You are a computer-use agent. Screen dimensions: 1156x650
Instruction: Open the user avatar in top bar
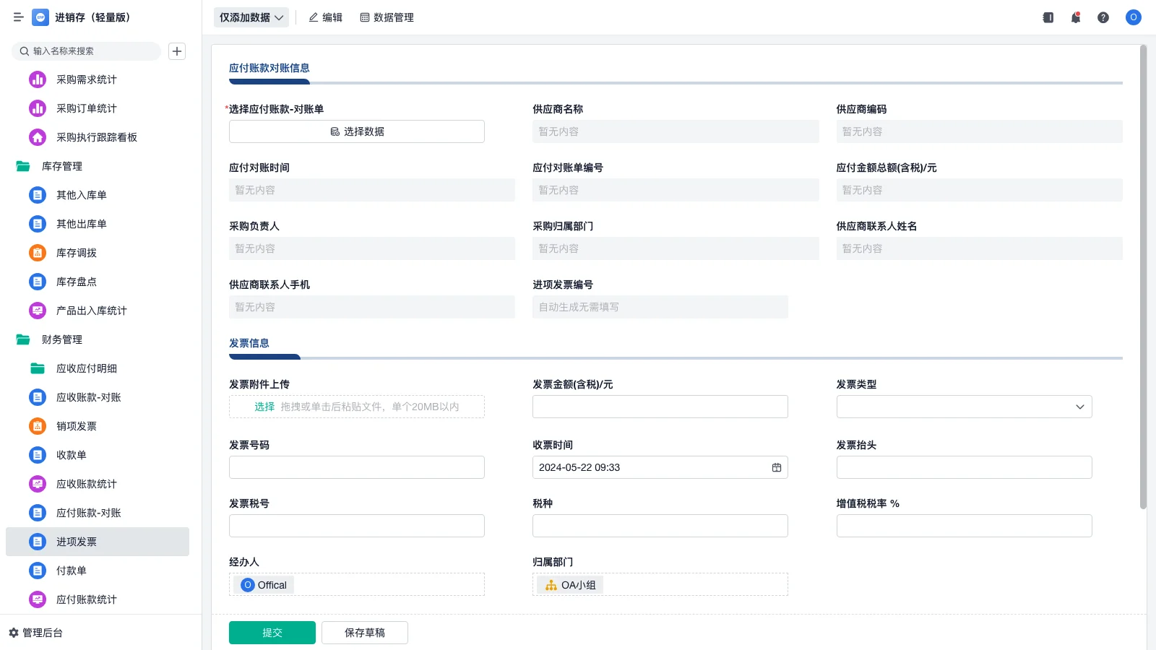click(x=1134, y=17)
